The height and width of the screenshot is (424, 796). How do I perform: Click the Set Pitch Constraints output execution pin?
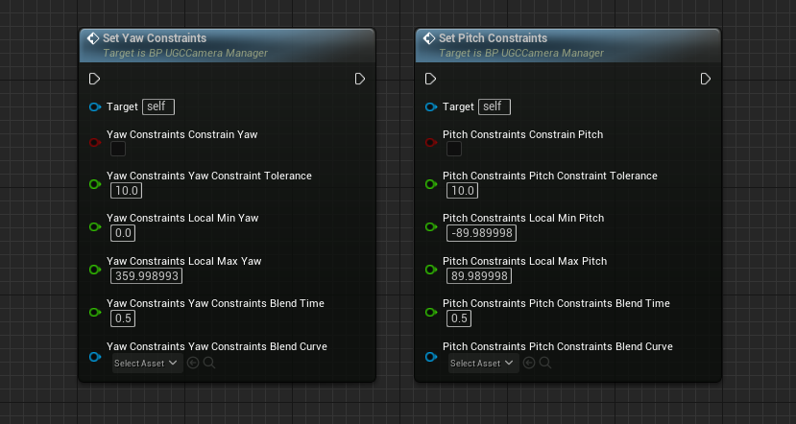pos(706,79)
